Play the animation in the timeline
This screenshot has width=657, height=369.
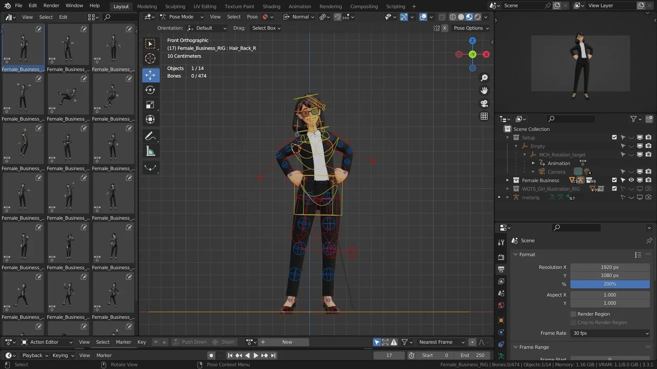pos(255,355)
